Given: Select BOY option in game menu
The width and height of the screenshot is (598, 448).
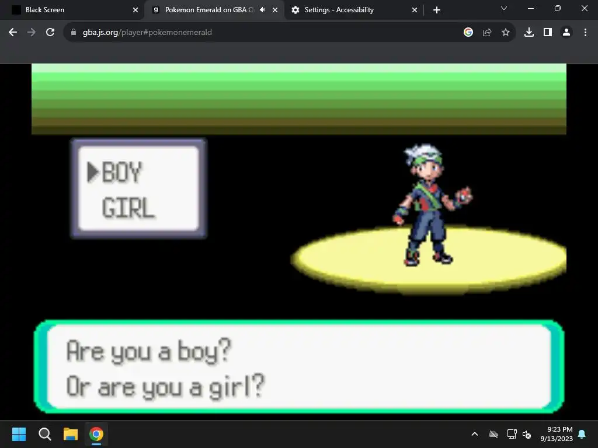Looking at the screenshot, I should 121,173.
